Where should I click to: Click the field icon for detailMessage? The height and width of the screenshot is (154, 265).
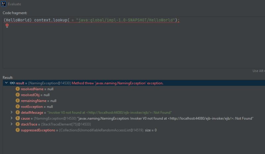coord(18,112)
